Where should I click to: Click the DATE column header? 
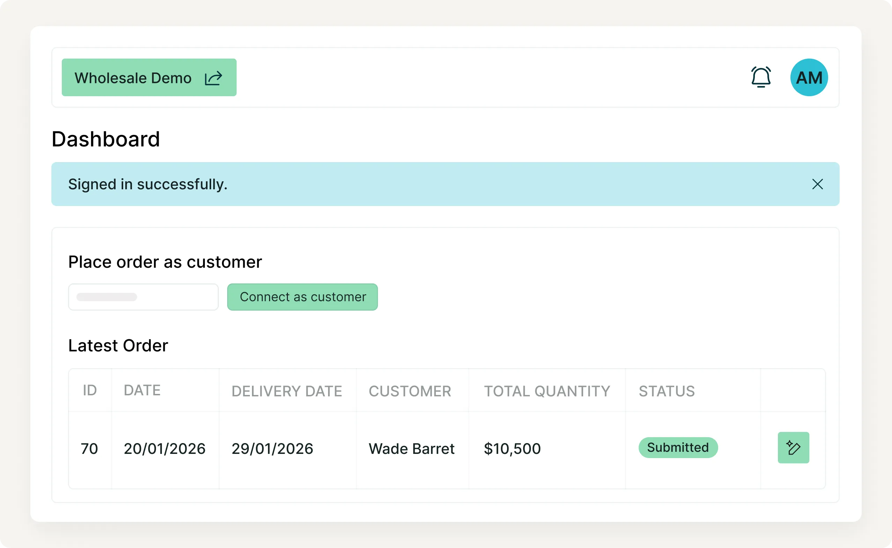(x=142, y=390)
